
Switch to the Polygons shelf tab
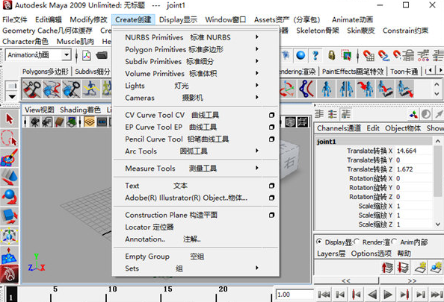pyautogui.click(x=46, y=72)
